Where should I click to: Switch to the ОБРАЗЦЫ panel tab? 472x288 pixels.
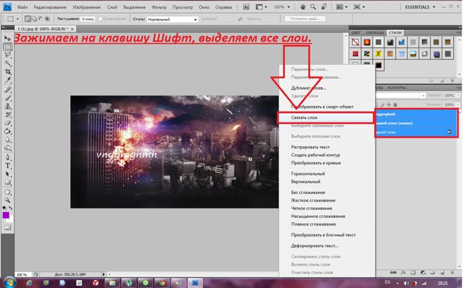click(x=375, y=32)
